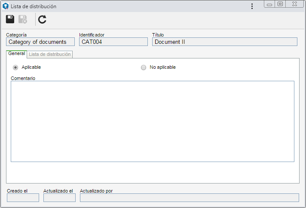Image resolution: width=306 pixels, height=208 pixels.
Task: Click the disabled save-and-close icon
Action: (x=23, y=19)
